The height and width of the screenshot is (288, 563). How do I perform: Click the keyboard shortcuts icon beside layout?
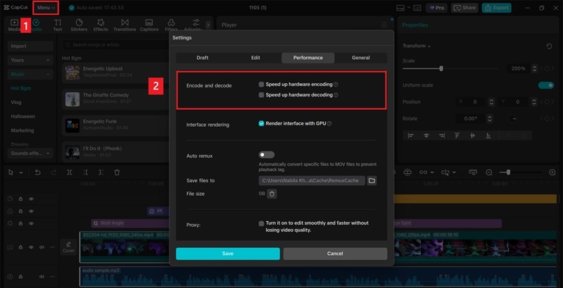[x=417, y=8]
